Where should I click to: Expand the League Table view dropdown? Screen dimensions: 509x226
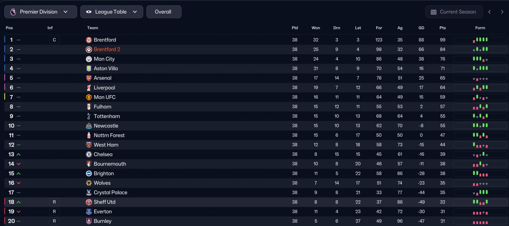[111, 12]
